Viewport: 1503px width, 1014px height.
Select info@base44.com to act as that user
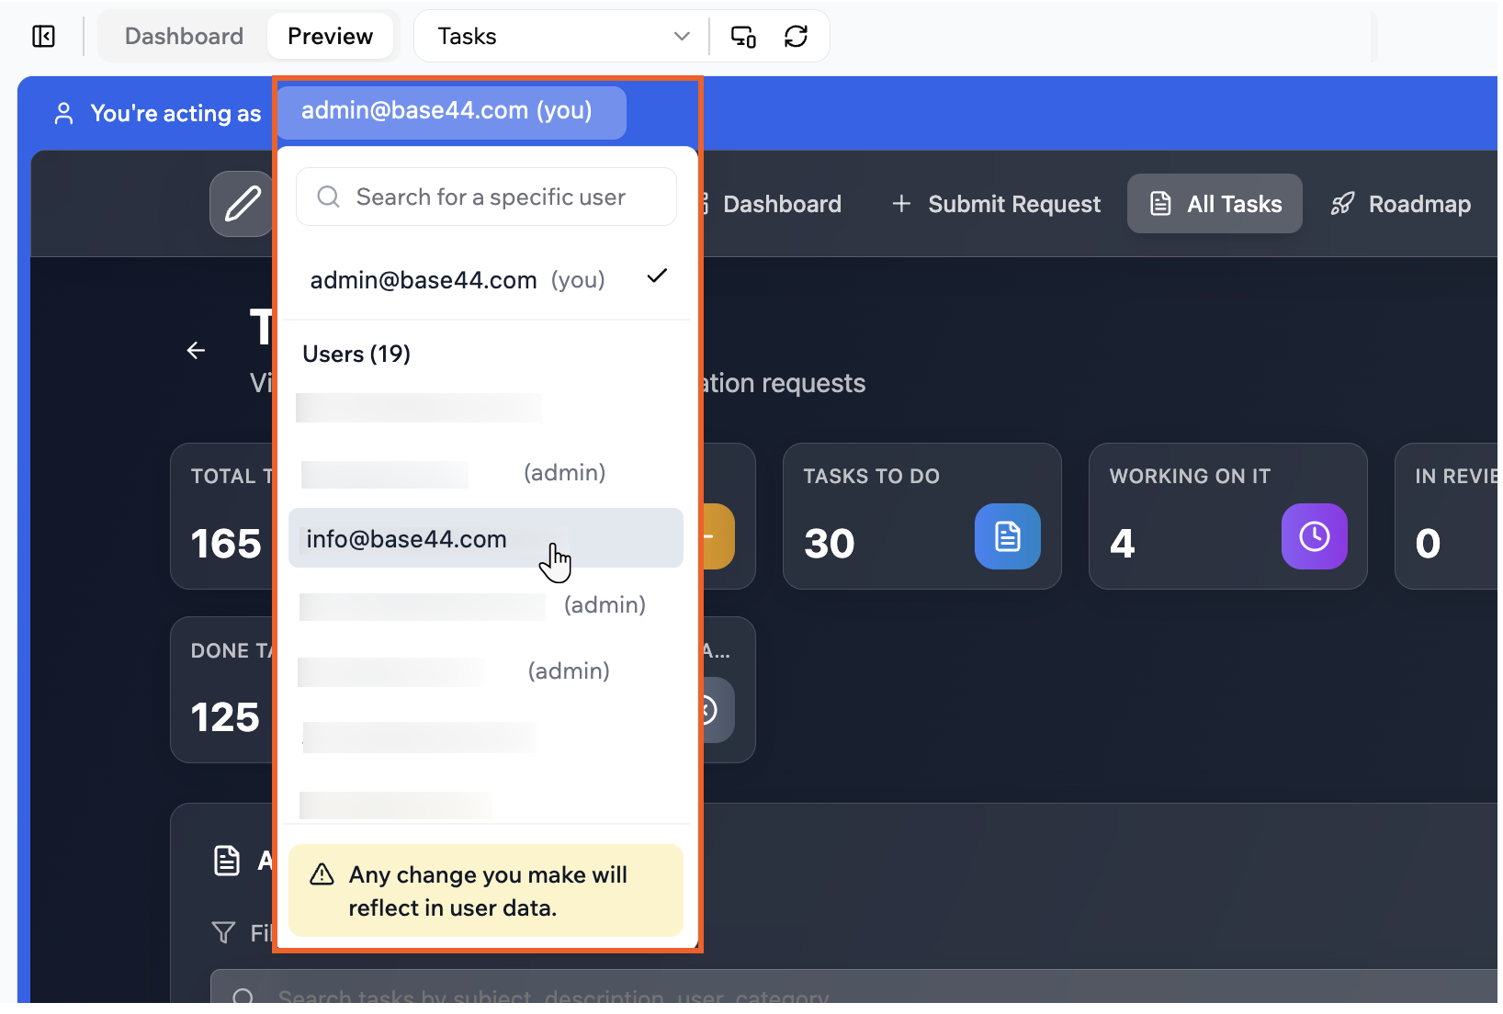click(x=407, y=539)
